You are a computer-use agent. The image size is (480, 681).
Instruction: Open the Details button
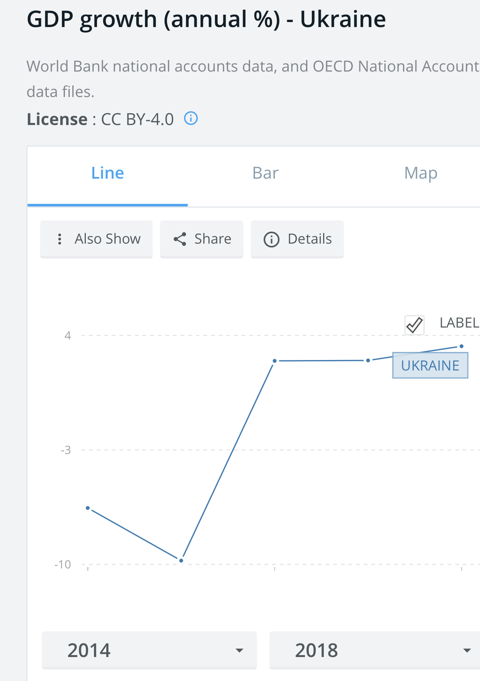click(297, 239)
